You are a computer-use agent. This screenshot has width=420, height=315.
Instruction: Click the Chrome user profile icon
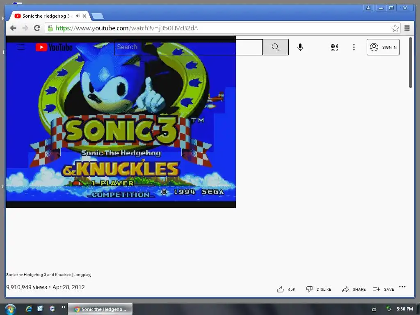pos(368,8)
